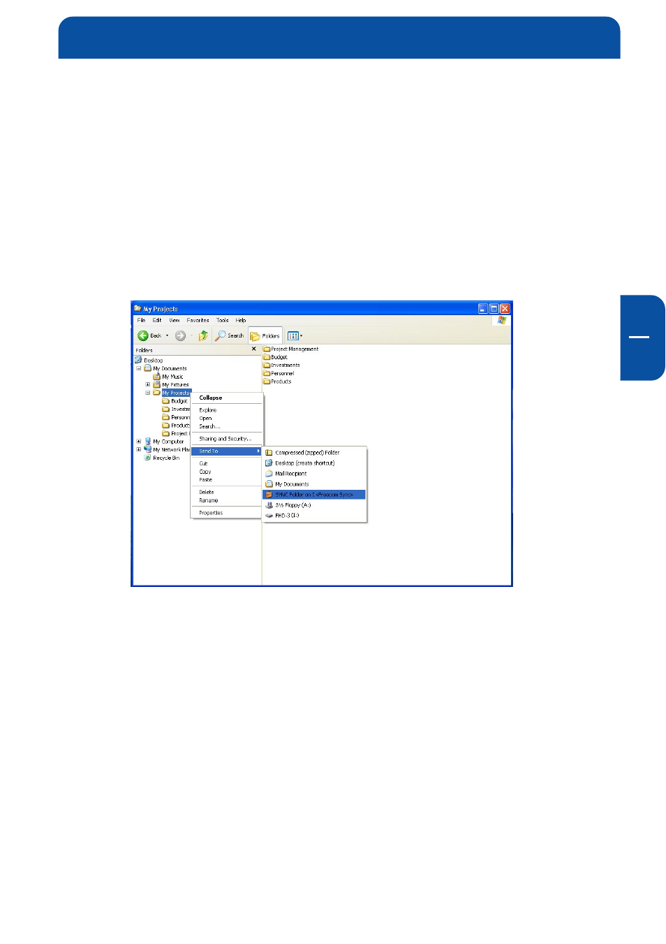Open the Tools menu
This screenshot has width=666, height=944.
pyautogui.click(x=223, y=320)
